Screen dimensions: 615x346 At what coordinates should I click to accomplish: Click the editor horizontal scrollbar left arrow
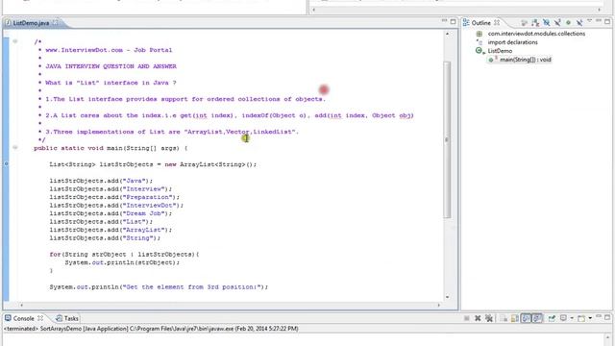(21, 305)
